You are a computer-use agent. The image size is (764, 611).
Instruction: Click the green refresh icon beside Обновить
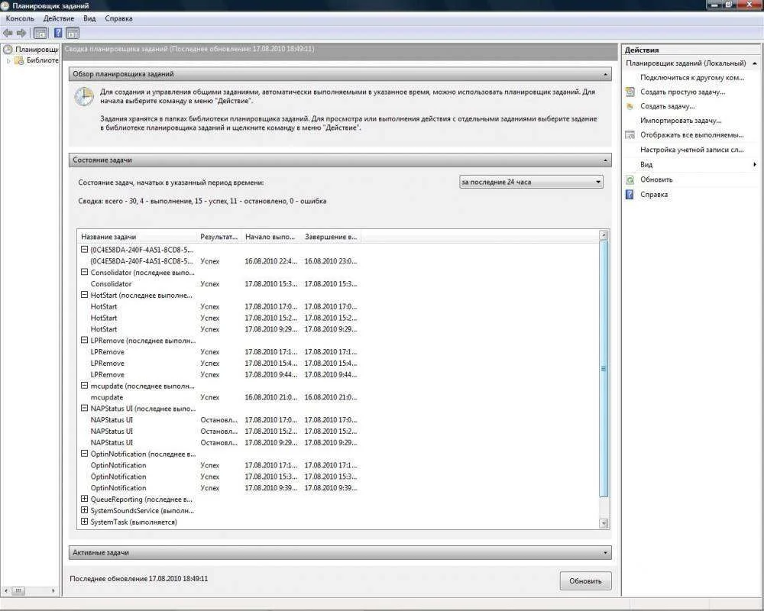pos(630,179)
